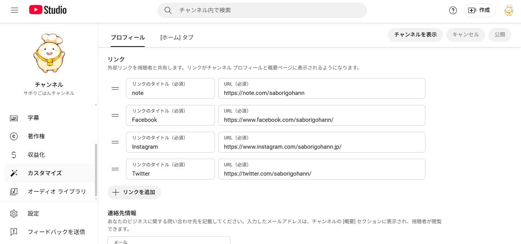The image size is (521, 244).
Task: Open 字幕 in the sidebar
Action: click(x=49, y=118)
